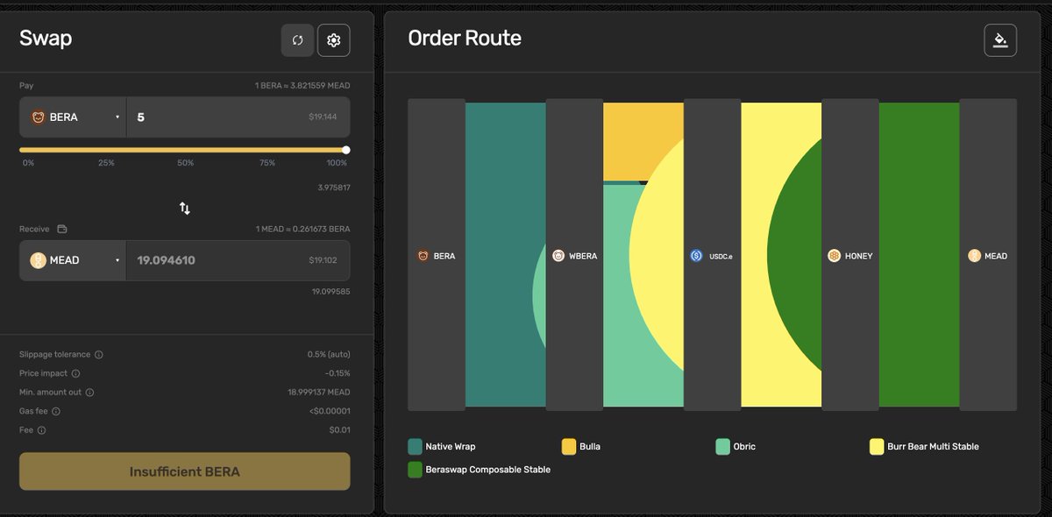This screenshot has height=517, width=1052.
Task: Click the WBERA token icon in Order Route
Action: pyautogui.click(x=559, y=256)
